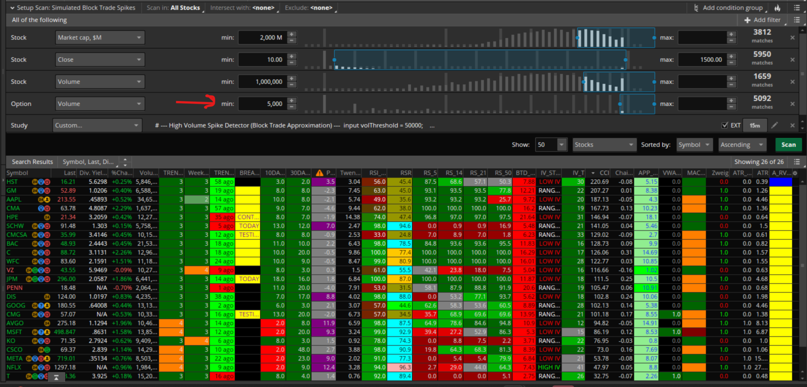Open the Scan in: All Stocks menu
This screenshot has height=387, width=807.
[174, 8]
